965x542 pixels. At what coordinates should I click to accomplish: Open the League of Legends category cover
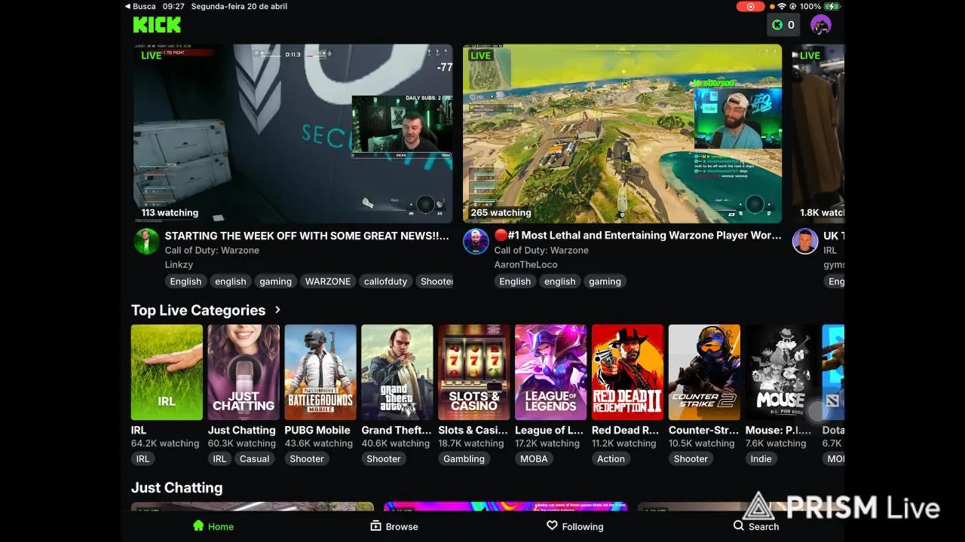point(550,372)
